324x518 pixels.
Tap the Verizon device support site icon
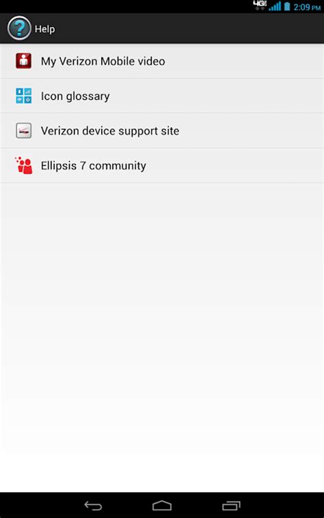23,131
